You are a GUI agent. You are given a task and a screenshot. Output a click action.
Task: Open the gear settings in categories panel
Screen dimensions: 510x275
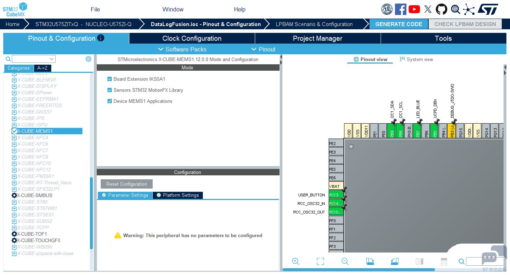point(89,59)
